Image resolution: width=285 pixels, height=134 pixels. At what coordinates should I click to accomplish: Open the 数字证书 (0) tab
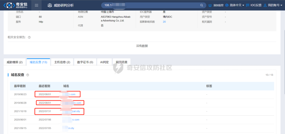tap(85, 62)
